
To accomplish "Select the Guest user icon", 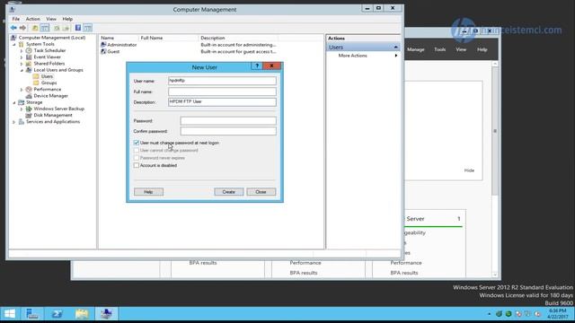I will coord(103,52).
